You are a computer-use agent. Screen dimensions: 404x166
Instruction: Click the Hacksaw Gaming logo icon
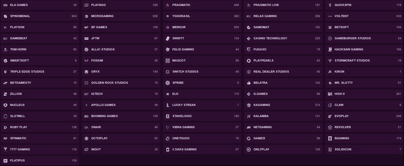[330, 50]
